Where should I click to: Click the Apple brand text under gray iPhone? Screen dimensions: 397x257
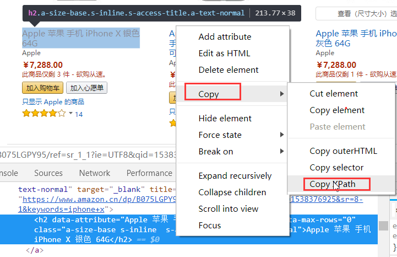(325, 53)
